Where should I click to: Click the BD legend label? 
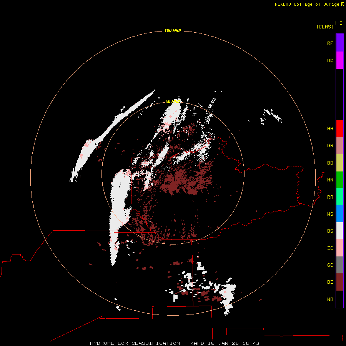(330, 163)
